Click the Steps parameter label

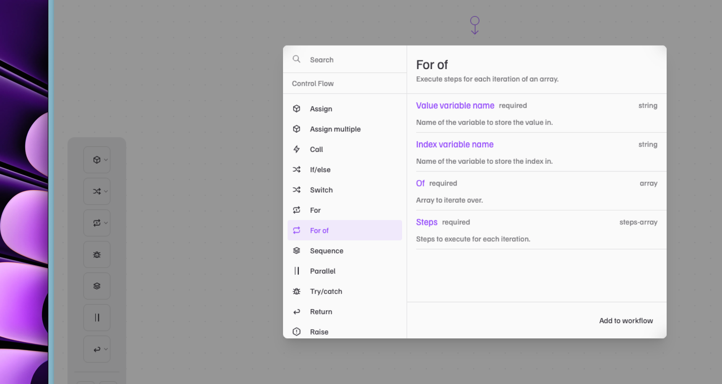pyautogui.click(x=426, y=222)
